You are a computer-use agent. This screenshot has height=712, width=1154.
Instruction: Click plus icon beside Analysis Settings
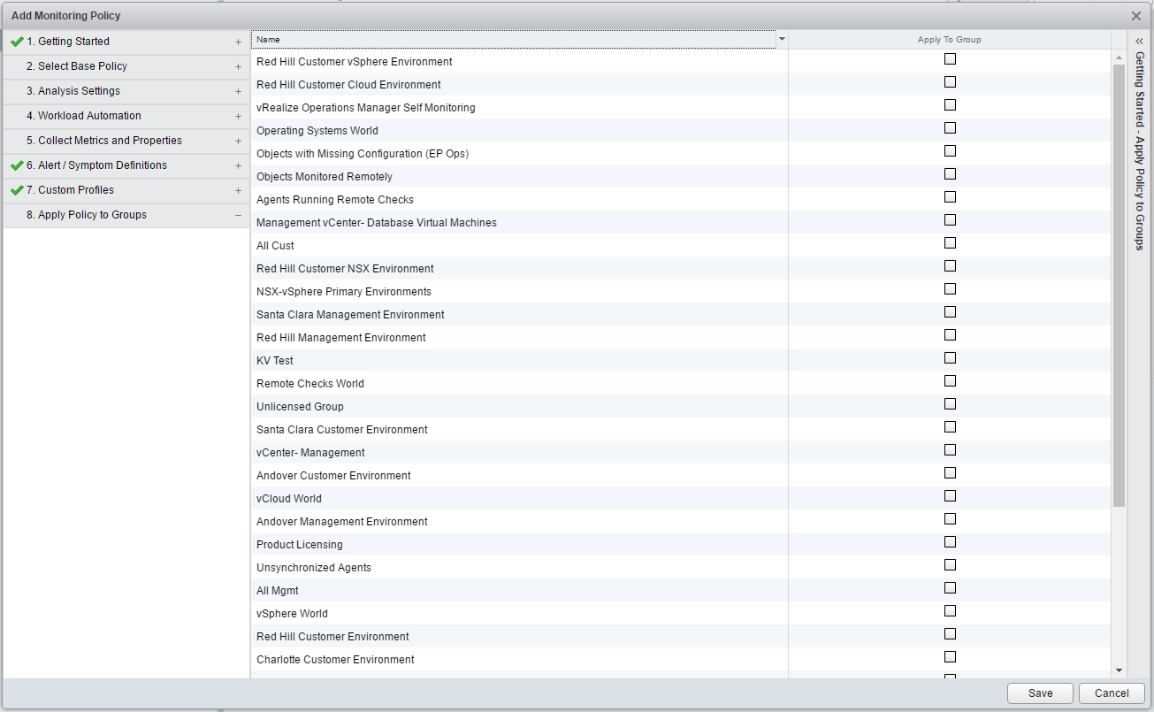pyautogui.click(x=238, y=91)
